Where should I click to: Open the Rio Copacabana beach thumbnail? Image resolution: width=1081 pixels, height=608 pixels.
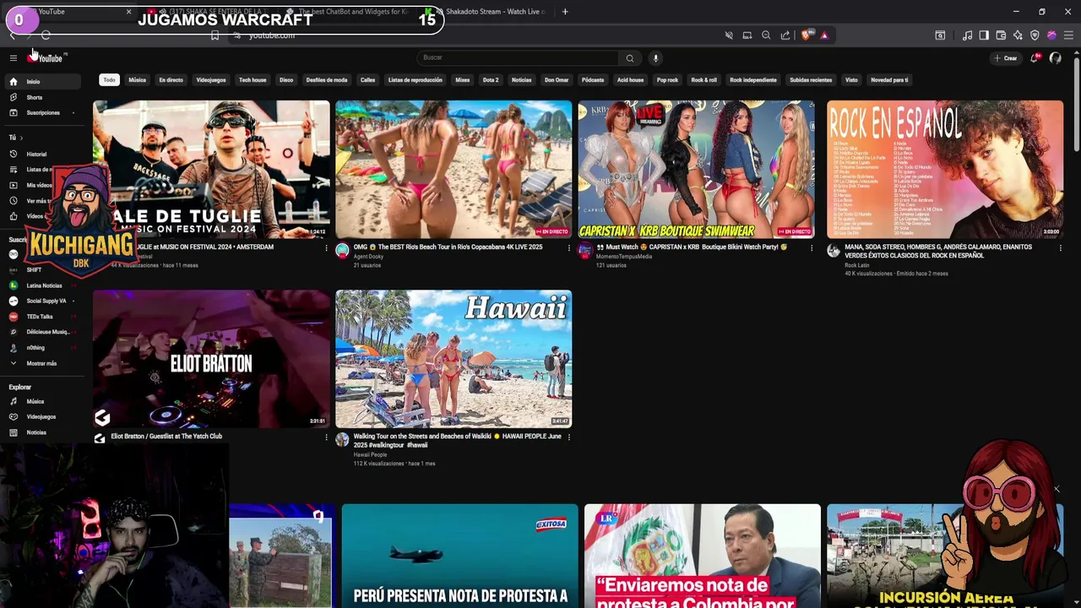click(454, 170)
